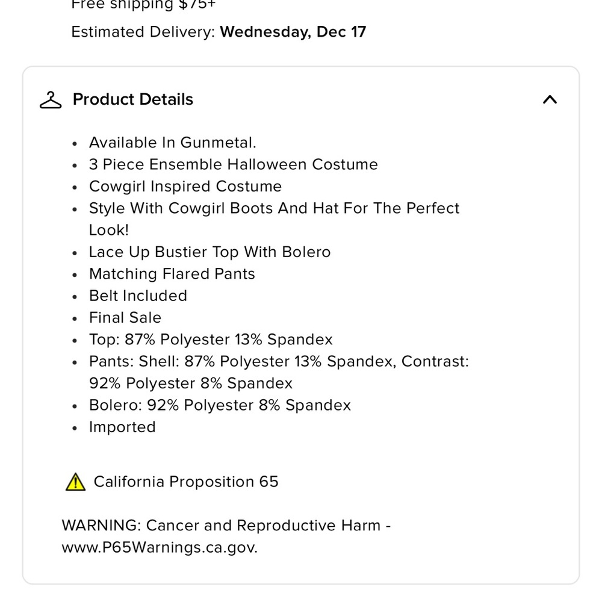Screen dimensions: 602x602
Task: Click the Top fabric composition line
Action: (211, 340)
